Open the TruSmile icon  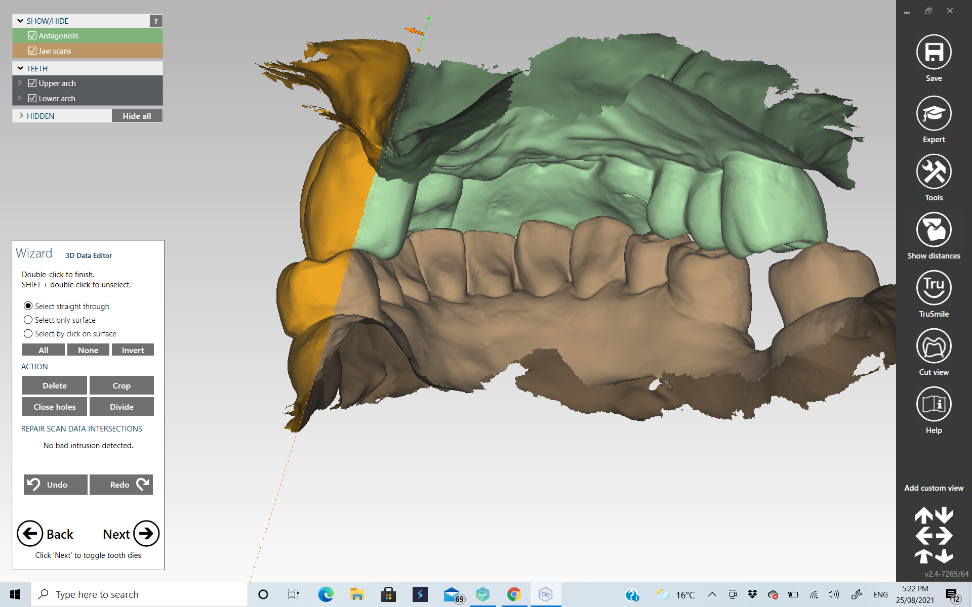(x=934, y=288)
